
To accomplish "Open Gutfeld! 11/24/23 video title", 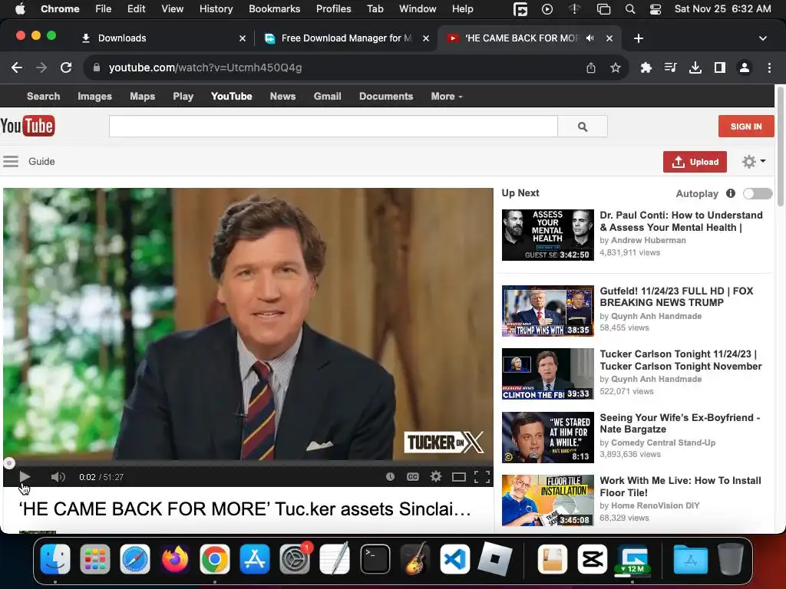I will pos(676,297).
